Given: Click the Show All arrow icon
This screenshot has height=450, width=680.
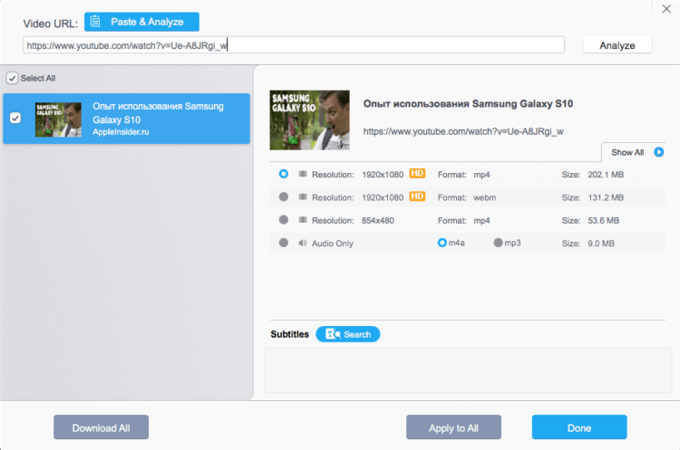Looking at the screenshot, I should (659, 152).
